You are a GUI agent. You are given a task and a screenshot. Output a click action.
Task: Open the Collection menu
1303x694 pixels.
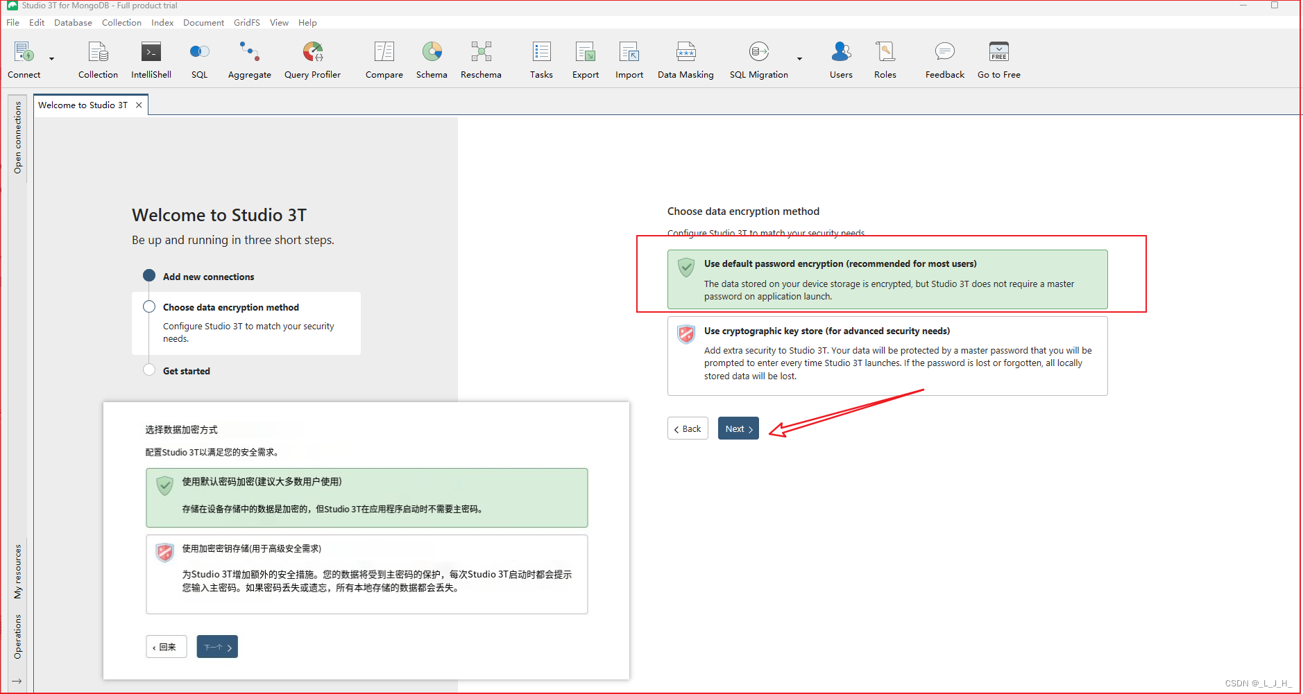[x=121, y=23]
